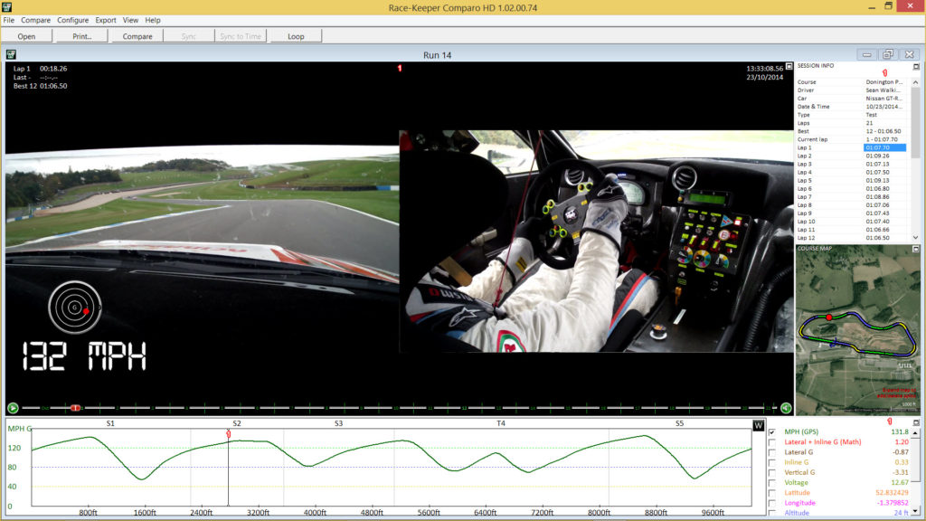The height and width of the screenshot is (521, 926).
Task: Click the Course row value Donington P...
Action: pos(884,82)
